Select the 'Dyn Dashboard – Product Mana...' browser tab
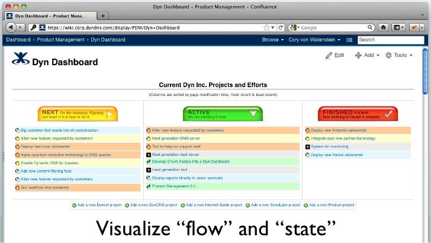This screenshot has height=243, width=431. [50, 16]
